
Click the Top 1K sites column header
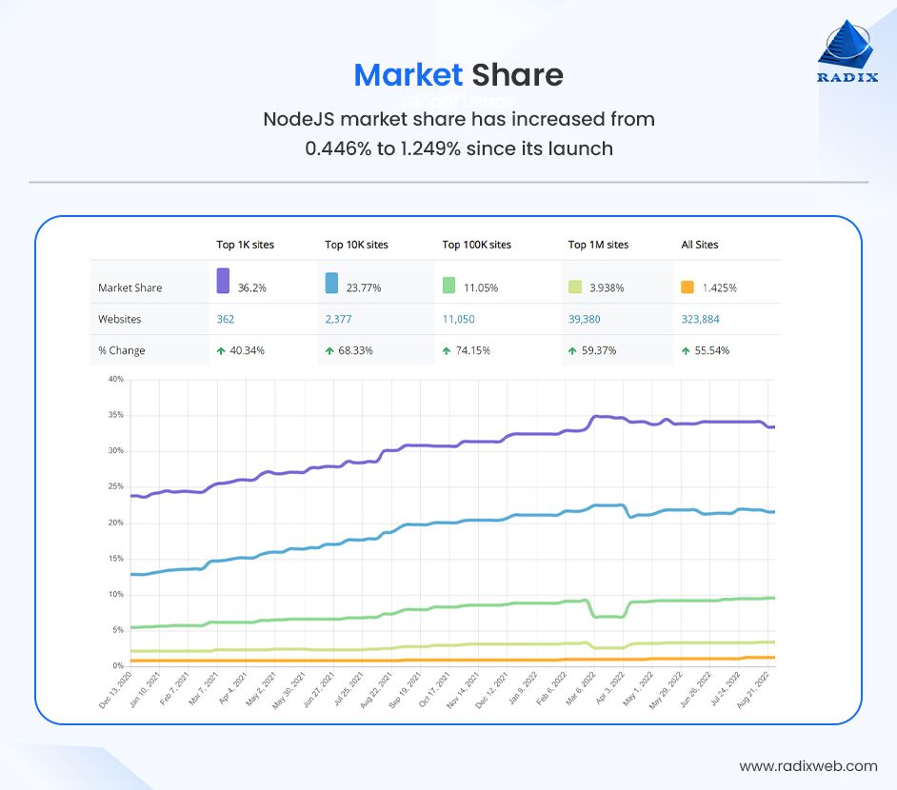tap(245, 245)
